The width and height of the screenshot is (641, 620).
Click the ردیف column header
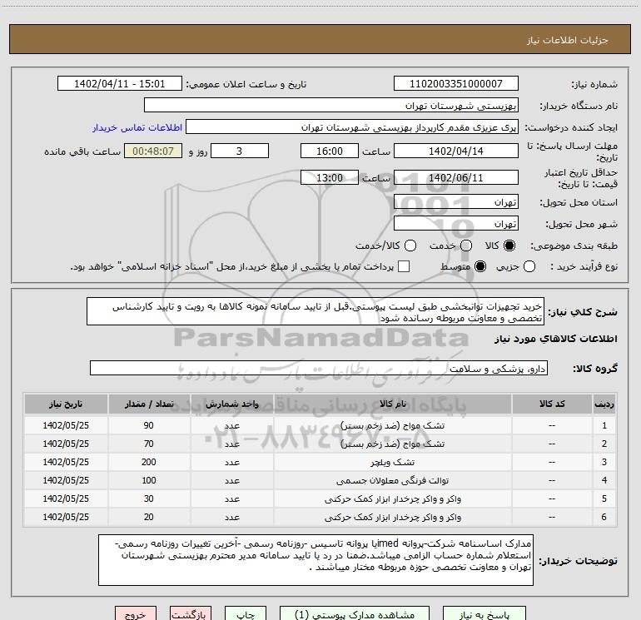604,404
